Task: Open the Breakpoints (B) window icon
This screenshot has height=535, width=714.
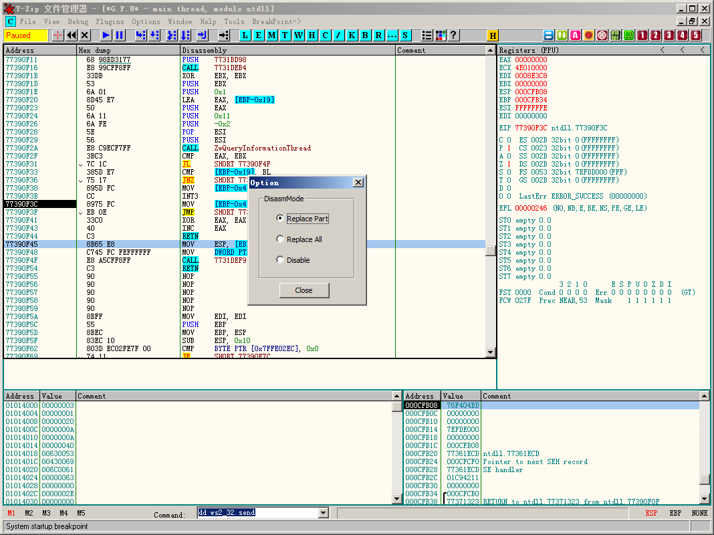Action: pyautogui.click(x=366, y=35)
